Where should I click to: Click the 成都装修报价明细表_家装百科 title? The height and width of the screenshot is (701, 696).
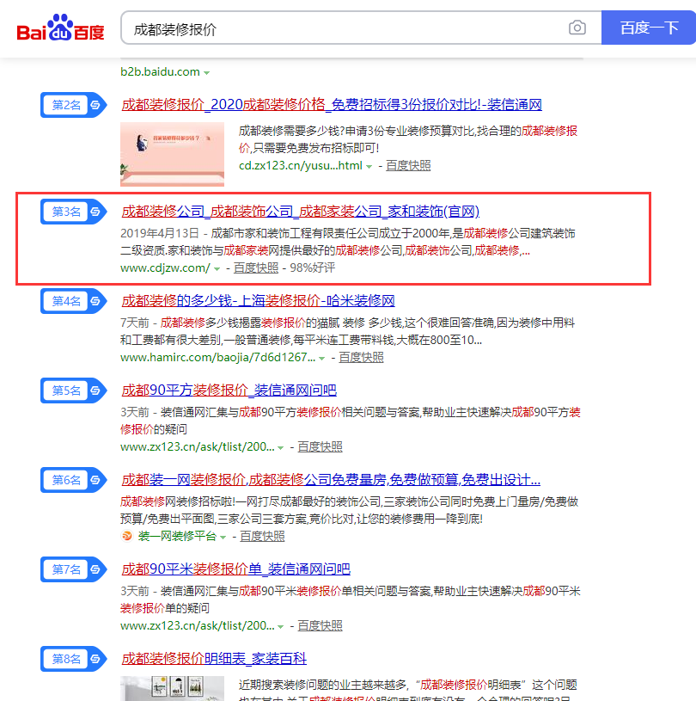click(214, 659)
